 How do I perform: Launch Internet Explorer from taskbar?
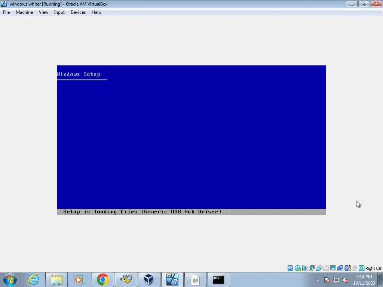[33, 280]
